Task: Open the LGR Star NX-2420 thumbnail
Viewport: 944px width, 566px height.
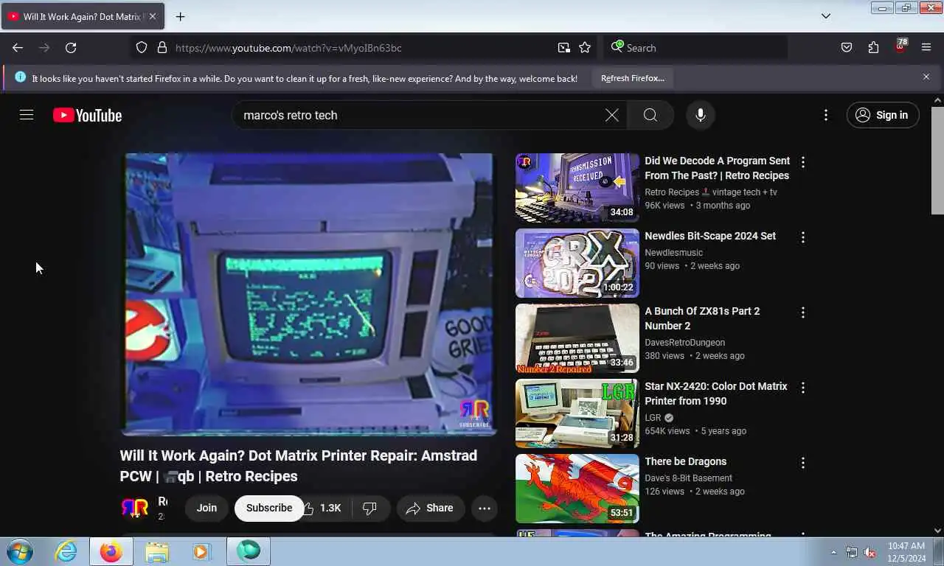Action: click(577, 413)
